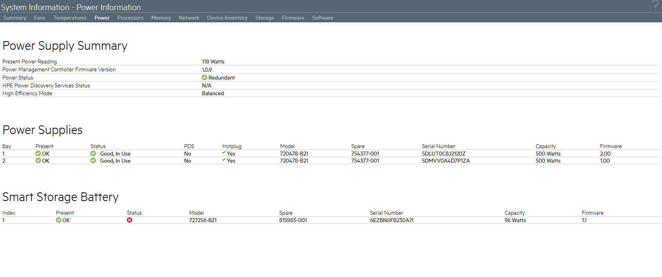Image resolution: width=662 pixels, height=277 pixels.
Task: Go to the Temperatures tab
Action: (70, 18)
